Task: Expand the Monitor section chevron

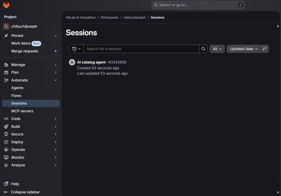Action: coord(55,157)
